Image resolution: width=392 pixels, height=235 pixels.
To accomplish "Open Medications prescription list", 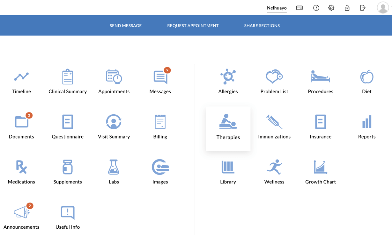I will [21, 172].
